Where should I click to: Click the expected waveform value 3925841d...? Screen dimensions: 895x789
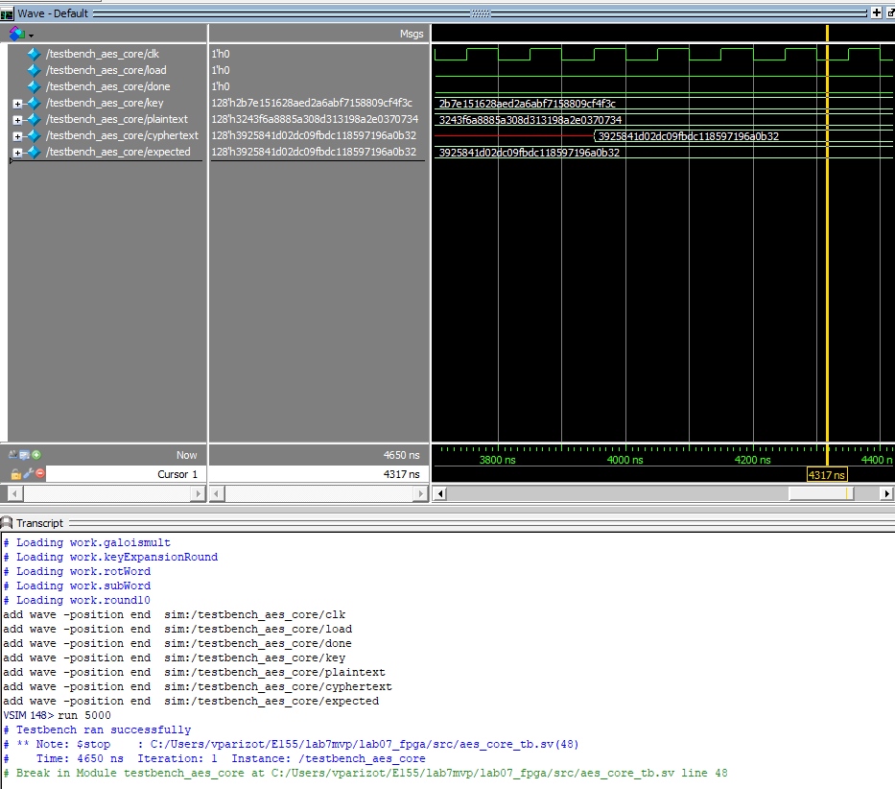(530, 153)
